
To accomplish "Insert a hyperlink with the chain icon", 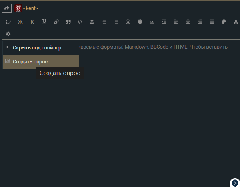I will point(56,22).
